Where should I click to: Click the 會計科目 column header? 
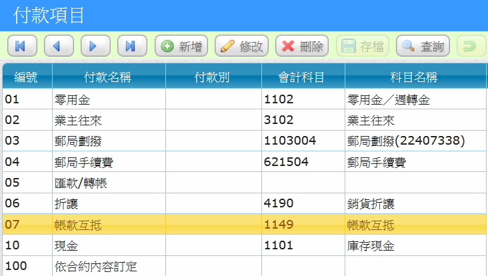(302, 77)
